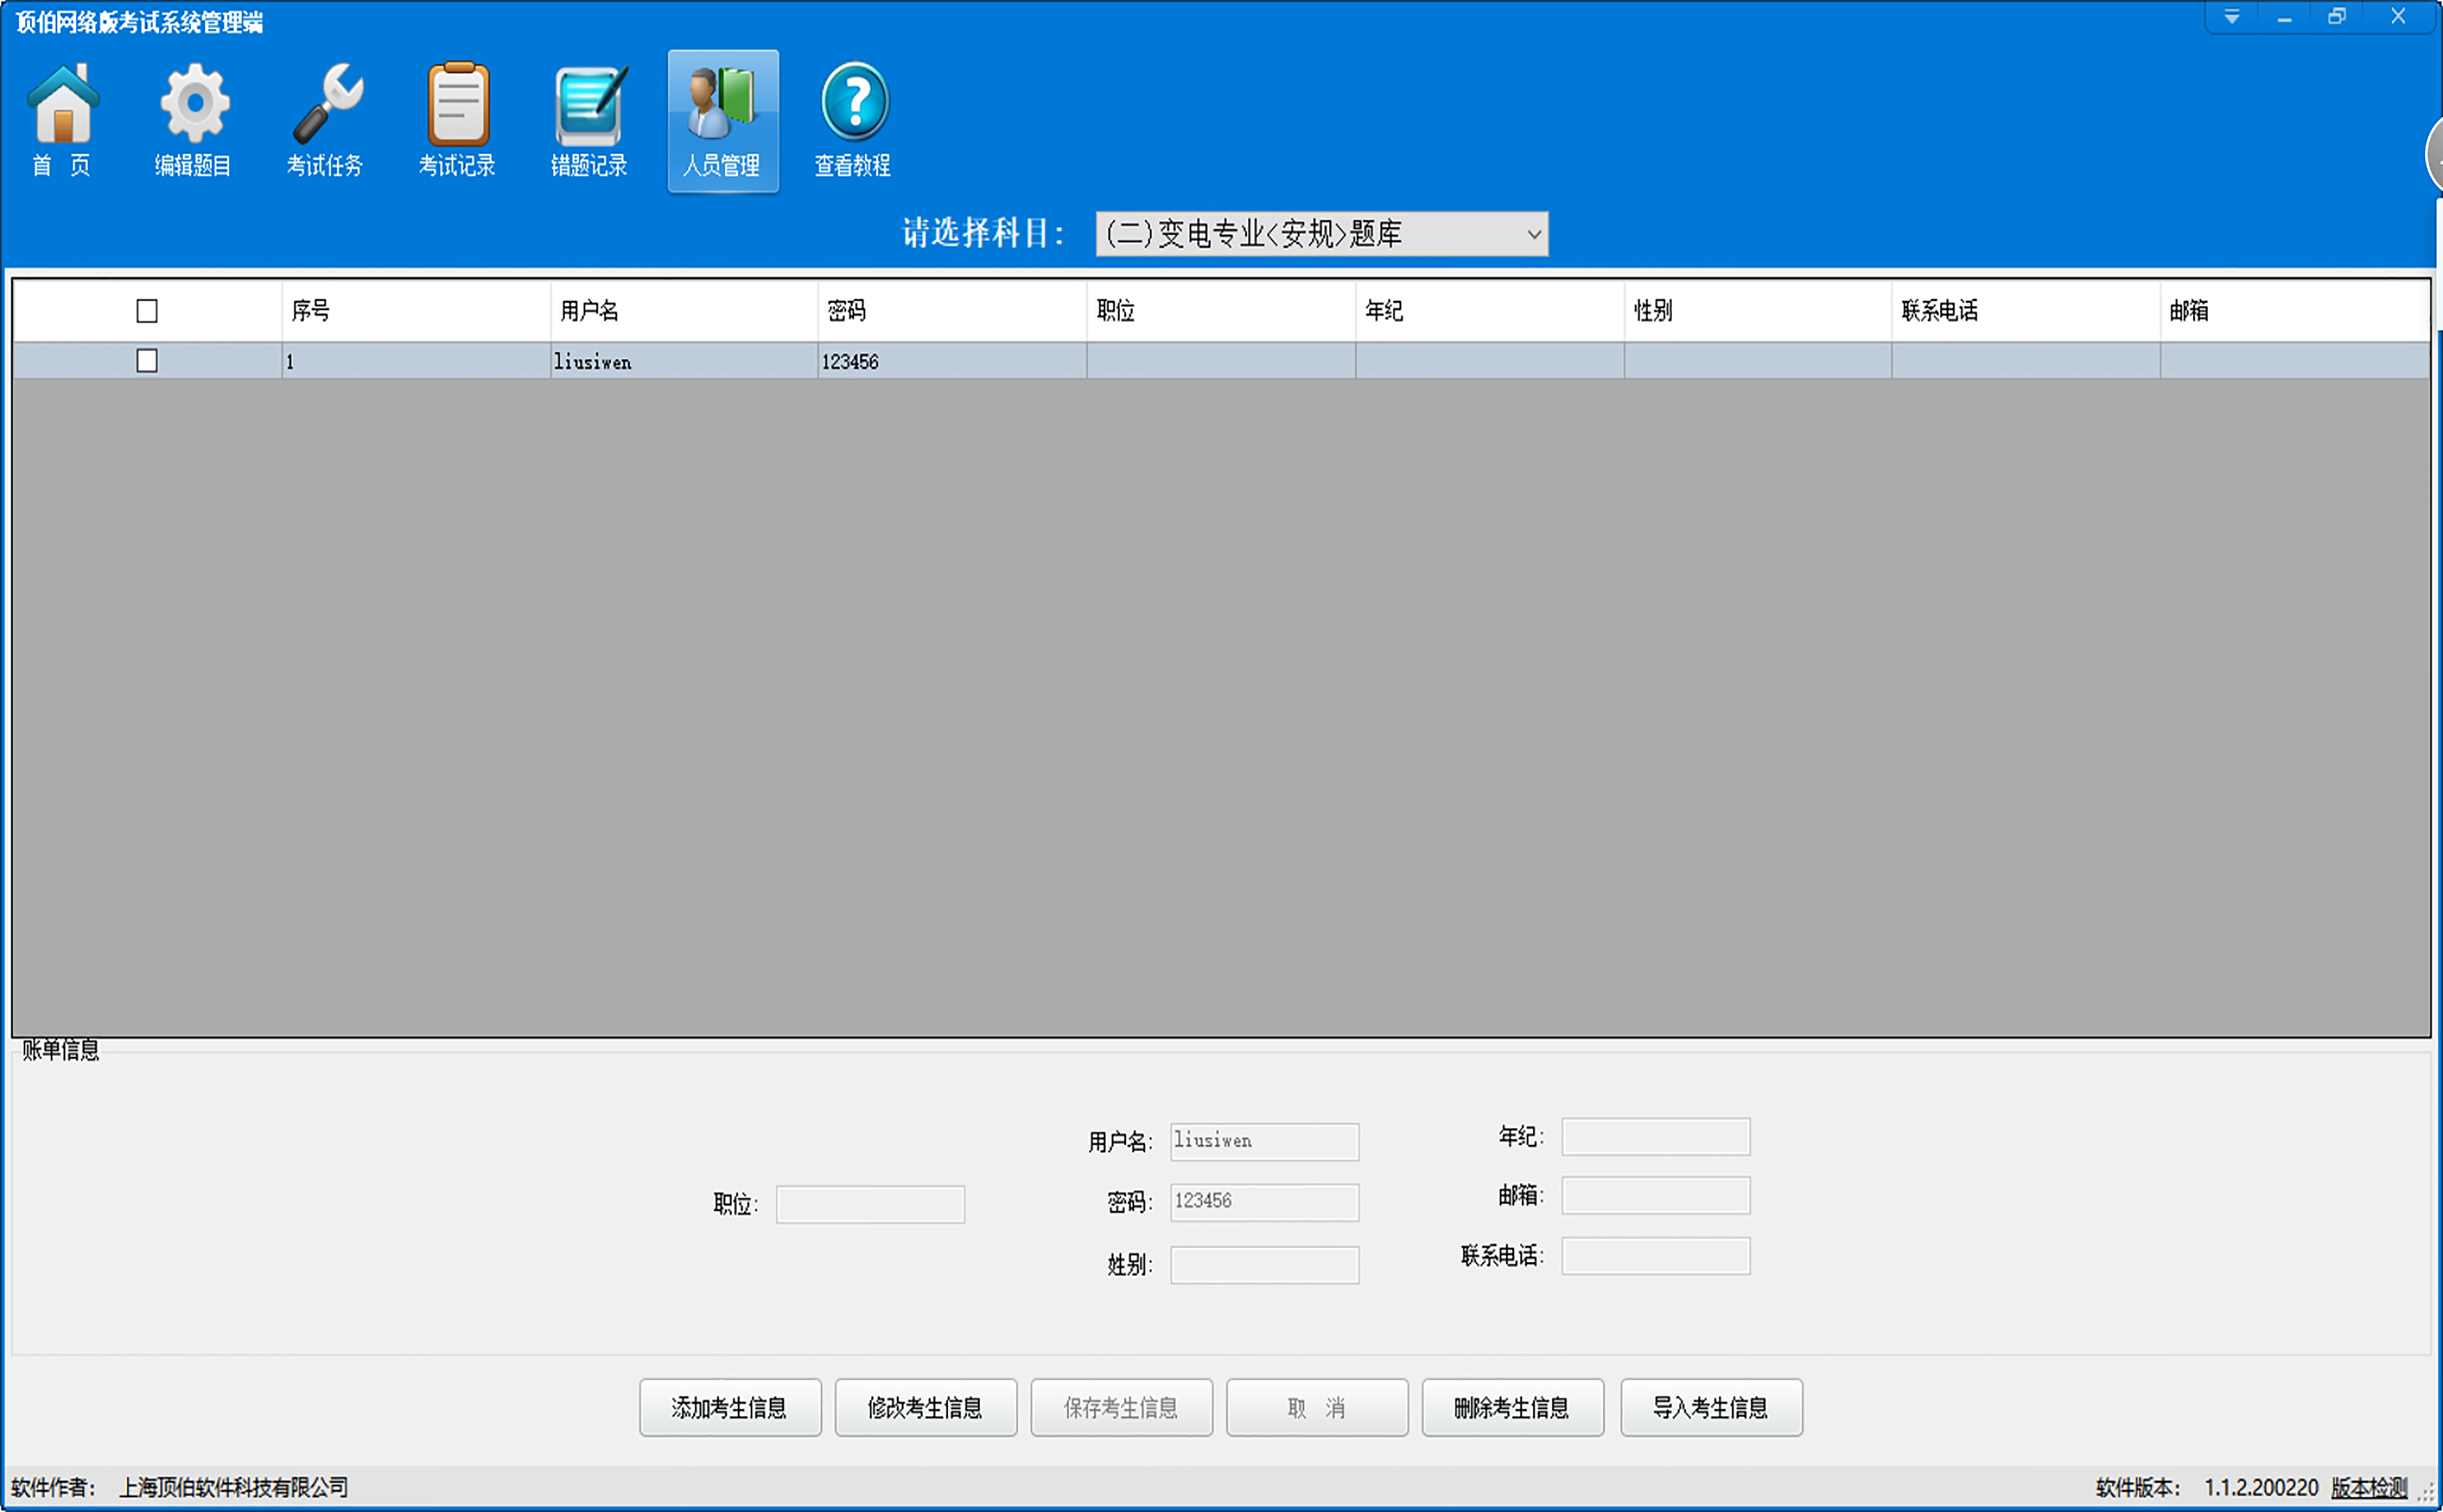Click the title bar dropdown arrow icon
The image size is (2443, 1512).
[2231, 17]
